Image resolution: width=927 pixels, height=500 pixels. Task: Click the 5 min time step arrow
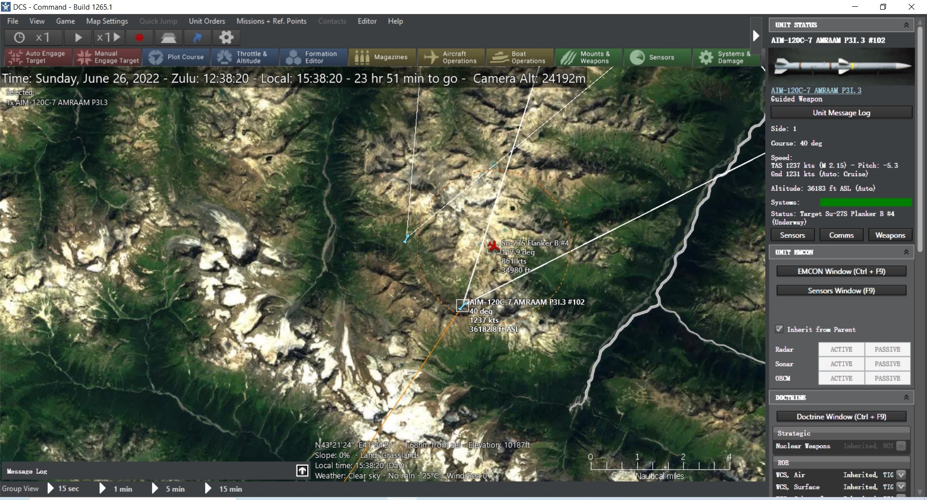click(154, 488)
